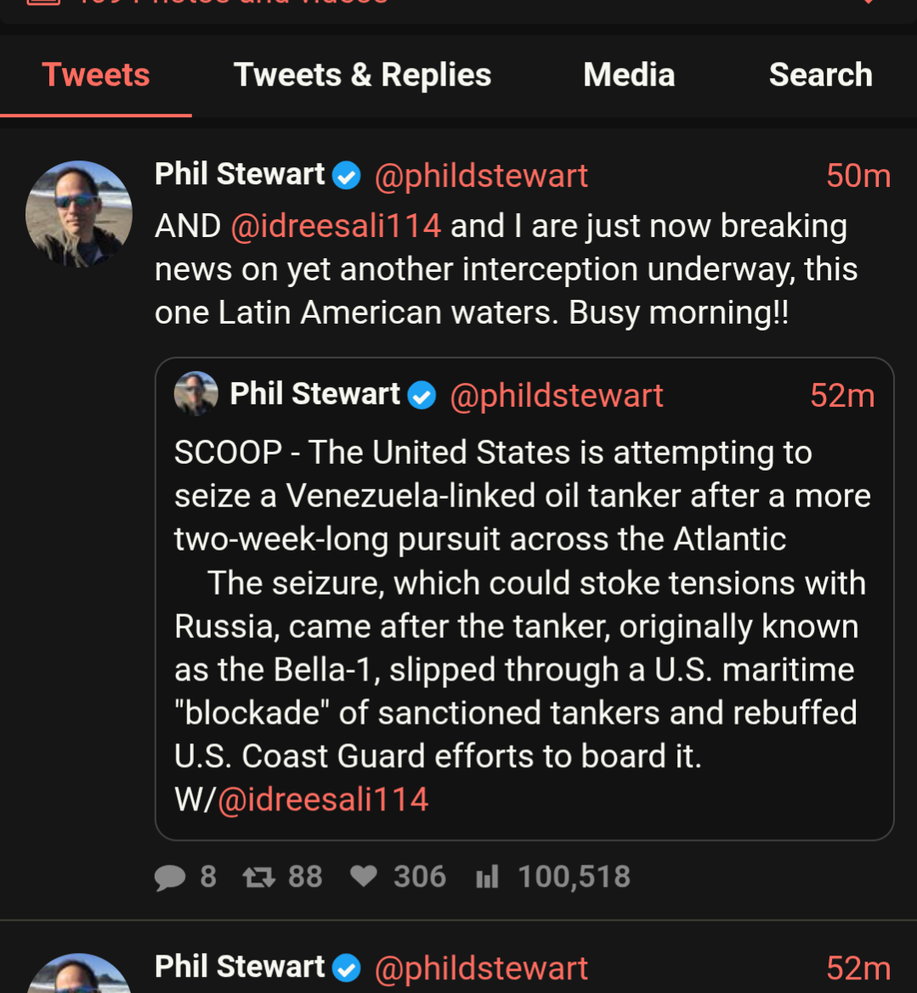Screen dimensions: 917x993
Task: Click the verified badge in the bottom tweet header
Action: (347, 968)
